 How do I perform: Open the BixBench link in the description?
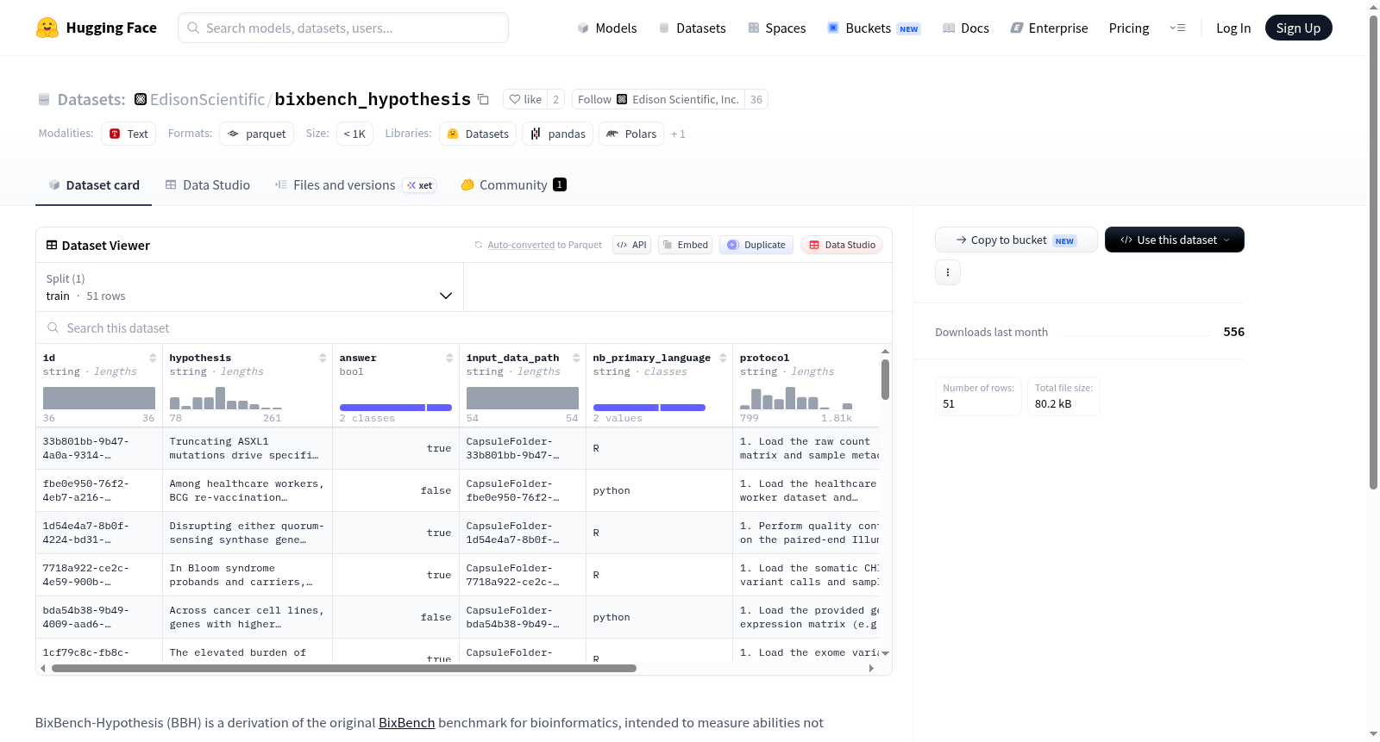406,723
